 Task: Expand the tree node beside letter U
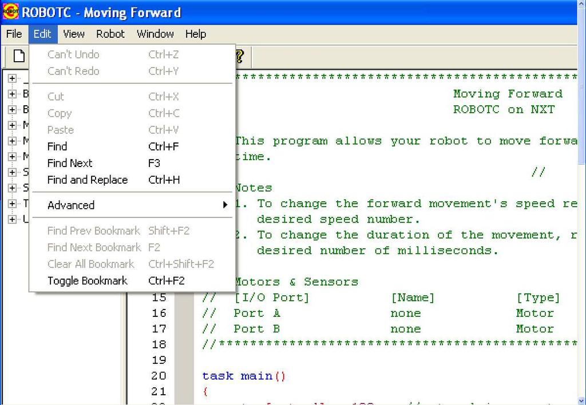pos(13,219)
